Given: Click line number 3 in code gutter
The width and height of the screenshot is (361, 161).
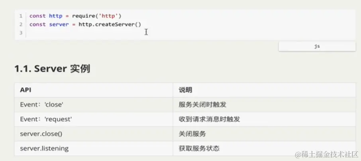Looking at the screenshot, I should point(20,33).
